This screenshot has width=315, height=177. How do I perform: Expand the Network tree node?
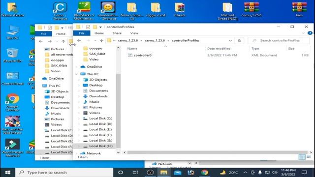coord(76,153)
